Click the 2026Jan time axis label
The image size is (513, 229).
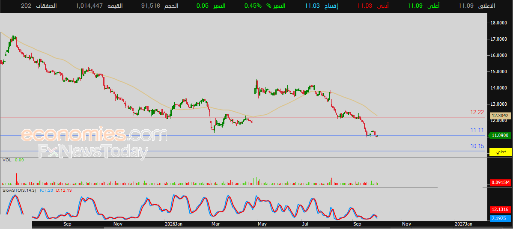[x=173, y=224]
